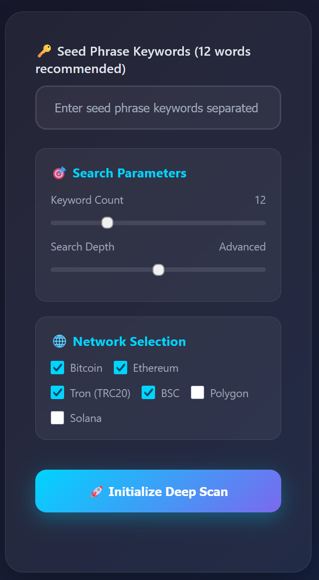This screenshot has width=319, height=580.
Task: Disable the BSC network checkbox
Action: [x=148, y=393]
